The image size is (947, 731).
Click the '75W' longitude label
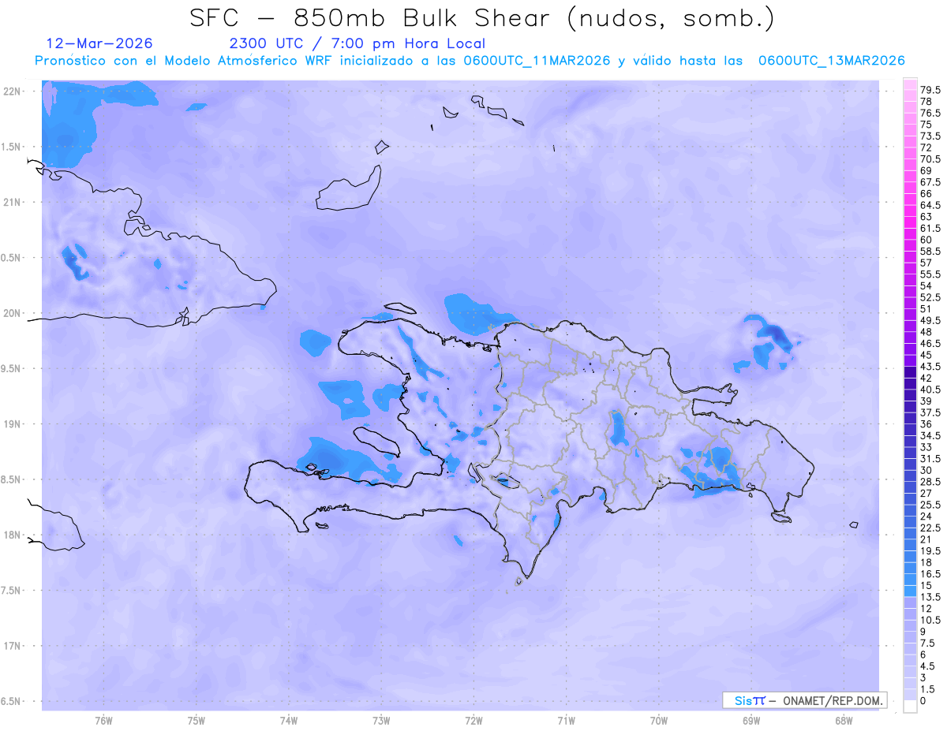197,721
